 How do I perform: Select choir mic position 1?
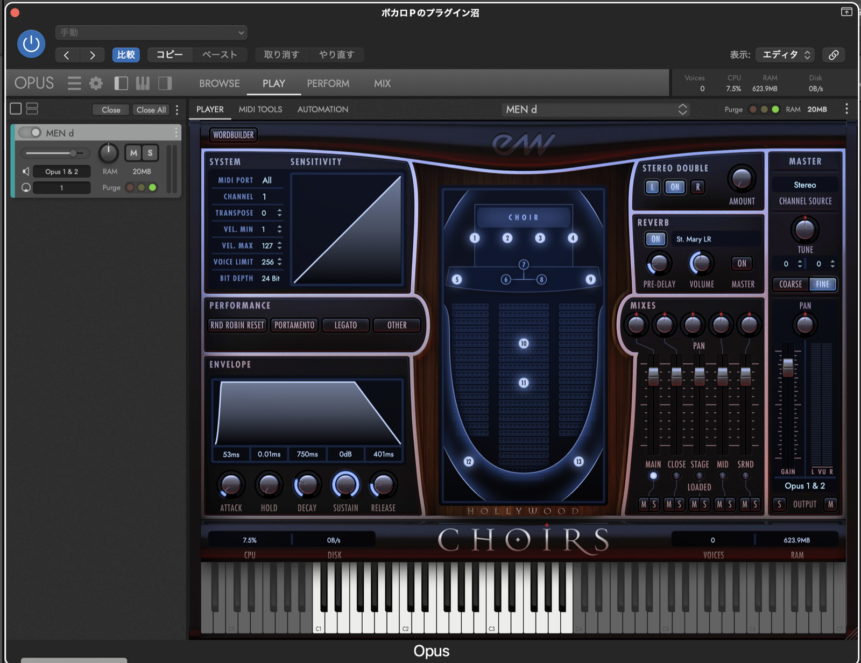pyautogui.click(x=474, y=238)
